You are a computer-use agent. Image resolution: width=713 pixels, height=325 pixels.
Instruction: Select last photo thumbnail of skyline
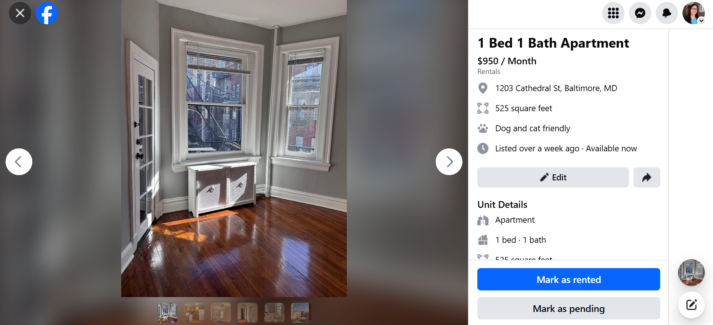click(301, 312)
